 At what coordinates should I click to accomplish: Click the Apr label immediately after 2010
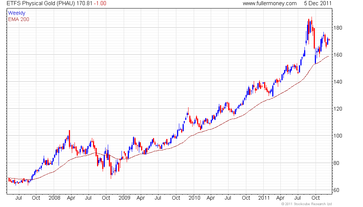pyautogui.click(x=210, y=198)
